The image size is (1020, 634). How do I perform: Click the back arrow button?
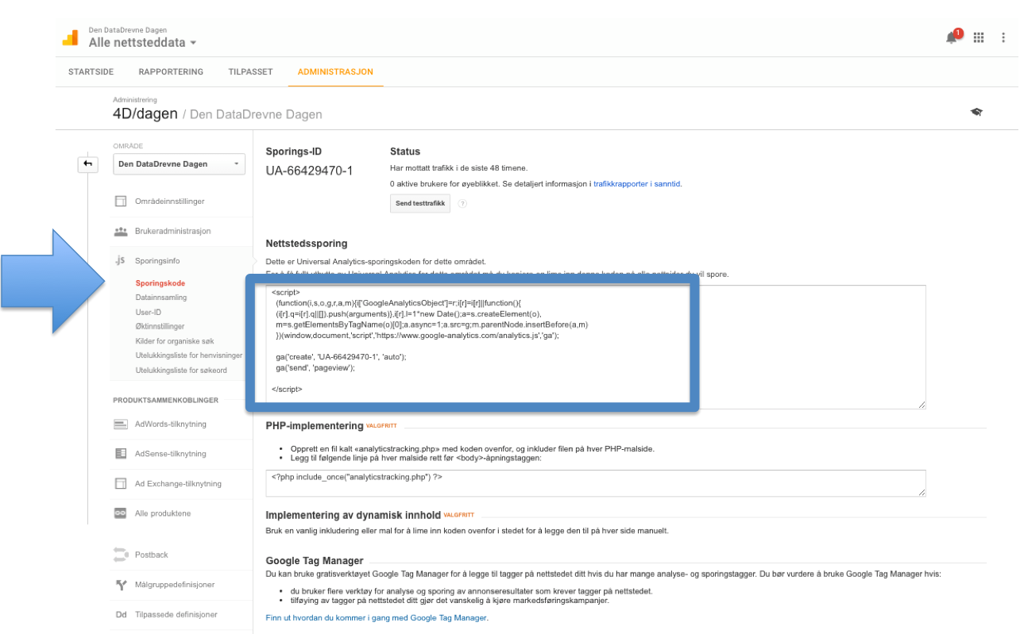[x=87, y=164]
